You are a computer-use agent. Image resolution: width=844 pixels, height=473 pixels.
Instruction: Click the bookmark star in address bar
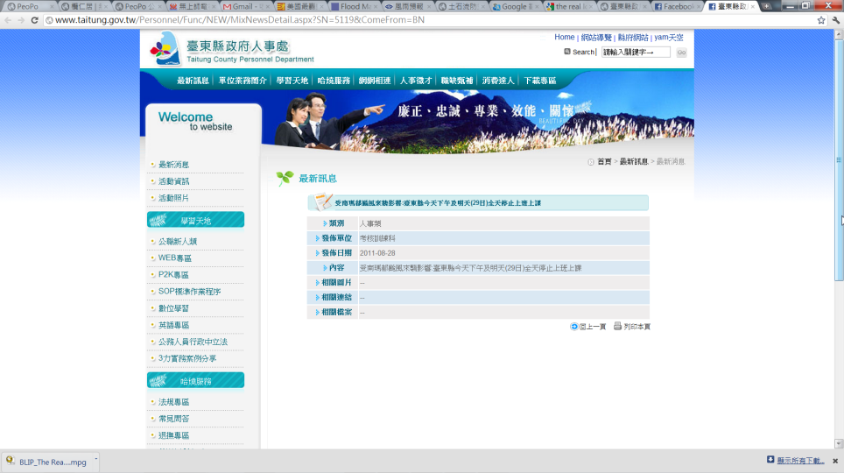click(x=820, y=19)
